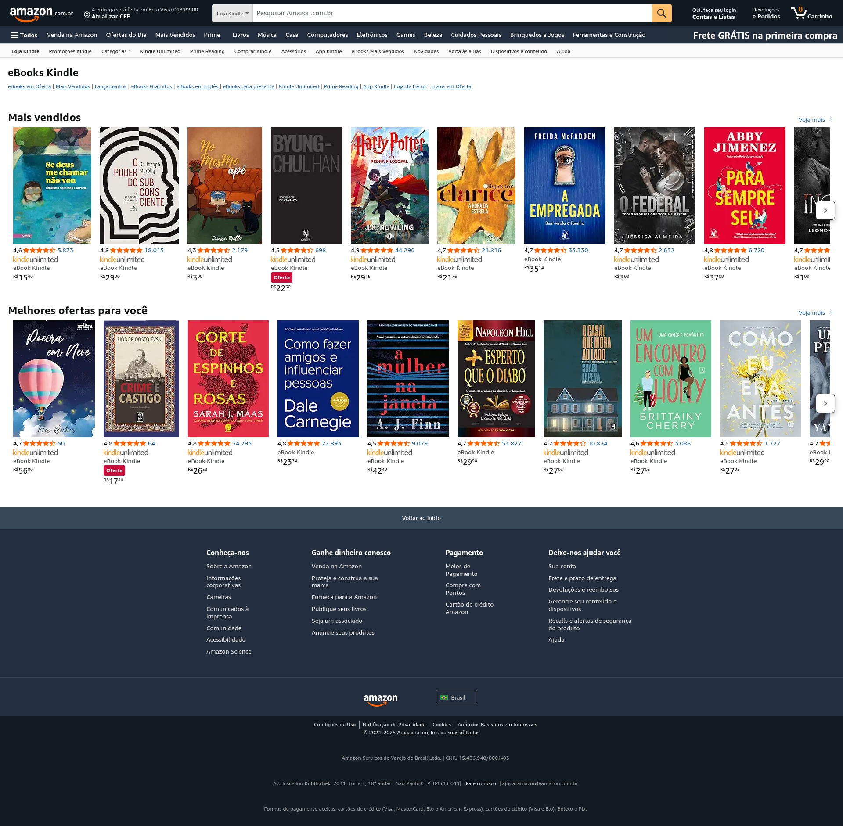Screen dimensions: 843x826
Task: Open Corte de Espinhos e Rosas cover
Action: (228, 379)
